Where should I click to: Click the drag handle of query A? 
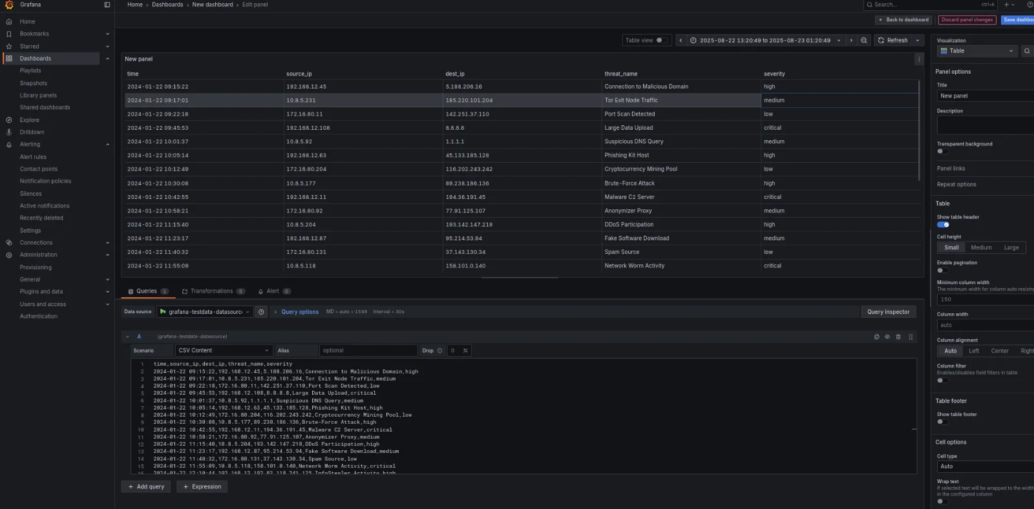click(x=911, y=337)
